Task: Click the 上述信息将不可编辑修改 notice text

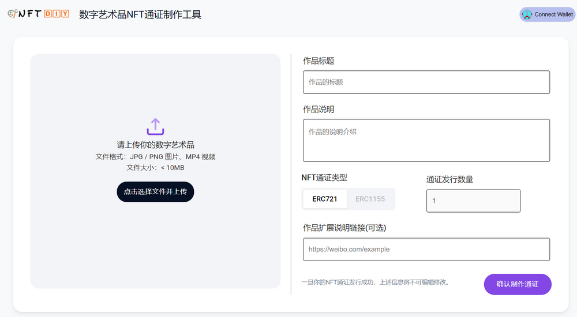Action: [376, 282]
